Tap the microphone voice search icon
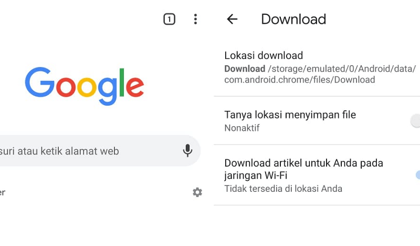 point(187,150)
